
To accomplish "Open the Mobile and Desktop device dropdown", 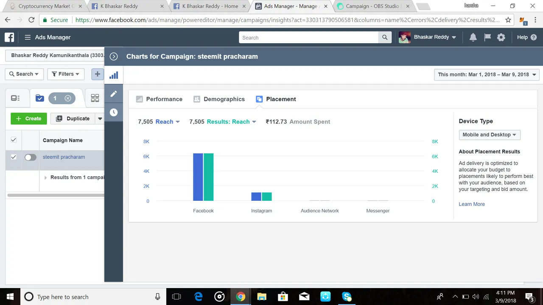I will (x=490, y=135).
